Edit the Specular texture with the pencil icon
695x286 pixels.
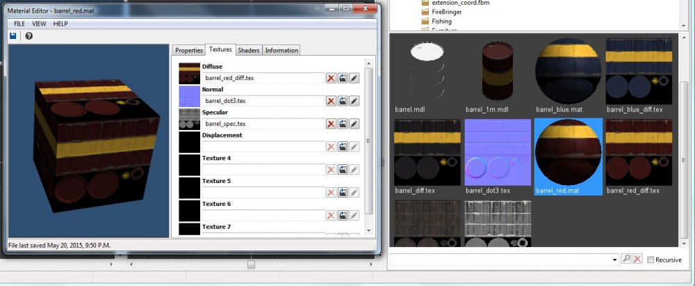click(x=354, y=124)
